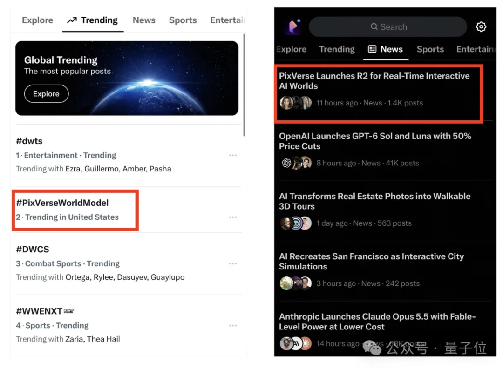Viewport: 503px width, 368px height.
Task: Click the left panel vertical scrollbar
Action: click(x=244, y=85)
